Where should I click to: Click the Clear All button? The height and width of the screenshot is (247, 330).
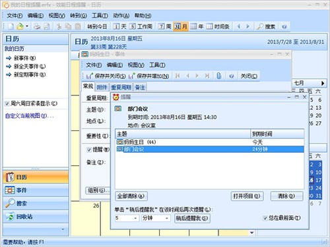pos(131,196)
